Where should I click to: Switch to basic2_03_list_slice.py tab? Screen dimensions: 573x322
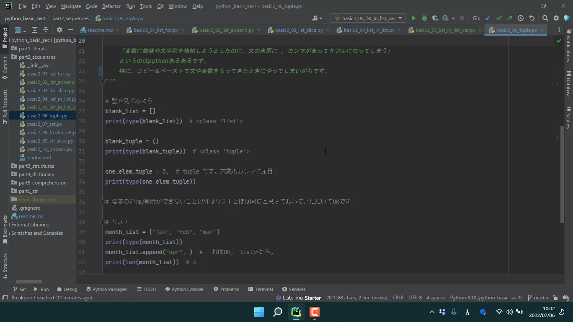point(298,30)
